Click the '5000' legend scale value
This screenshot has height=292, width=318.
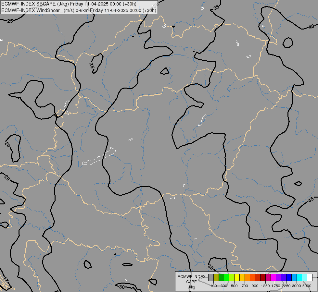[307, 286]
